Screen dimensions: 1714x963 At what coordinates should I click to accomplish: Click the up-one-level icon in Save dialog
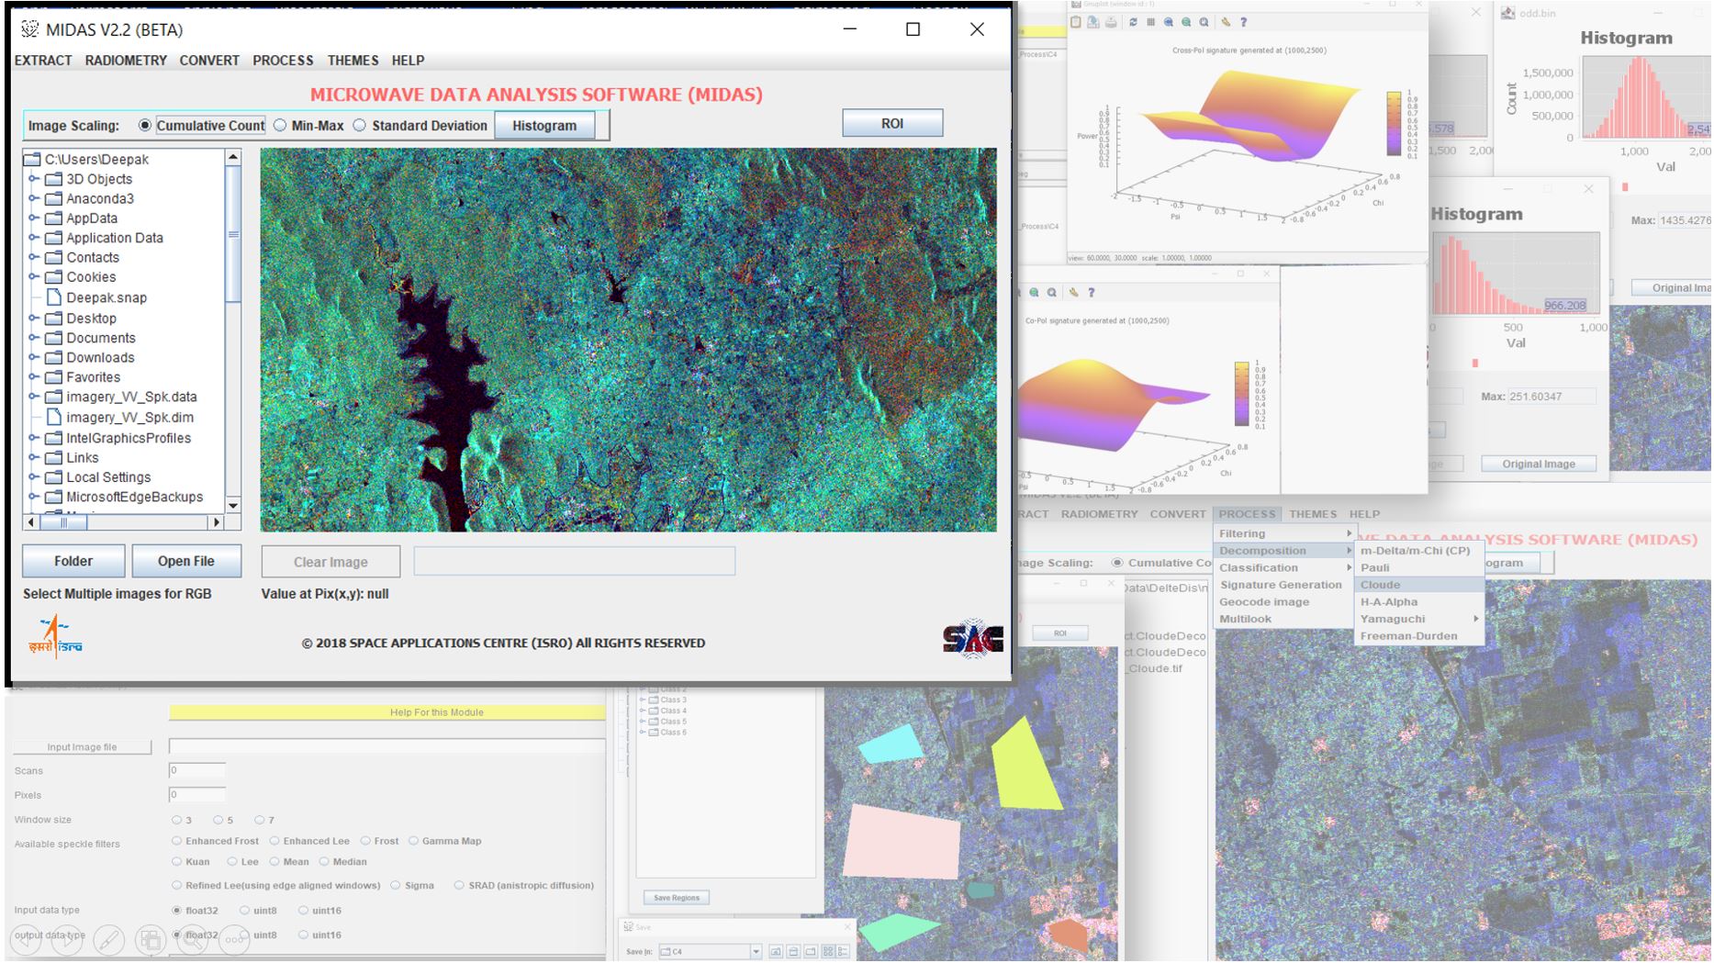click(x=776, y=952)
